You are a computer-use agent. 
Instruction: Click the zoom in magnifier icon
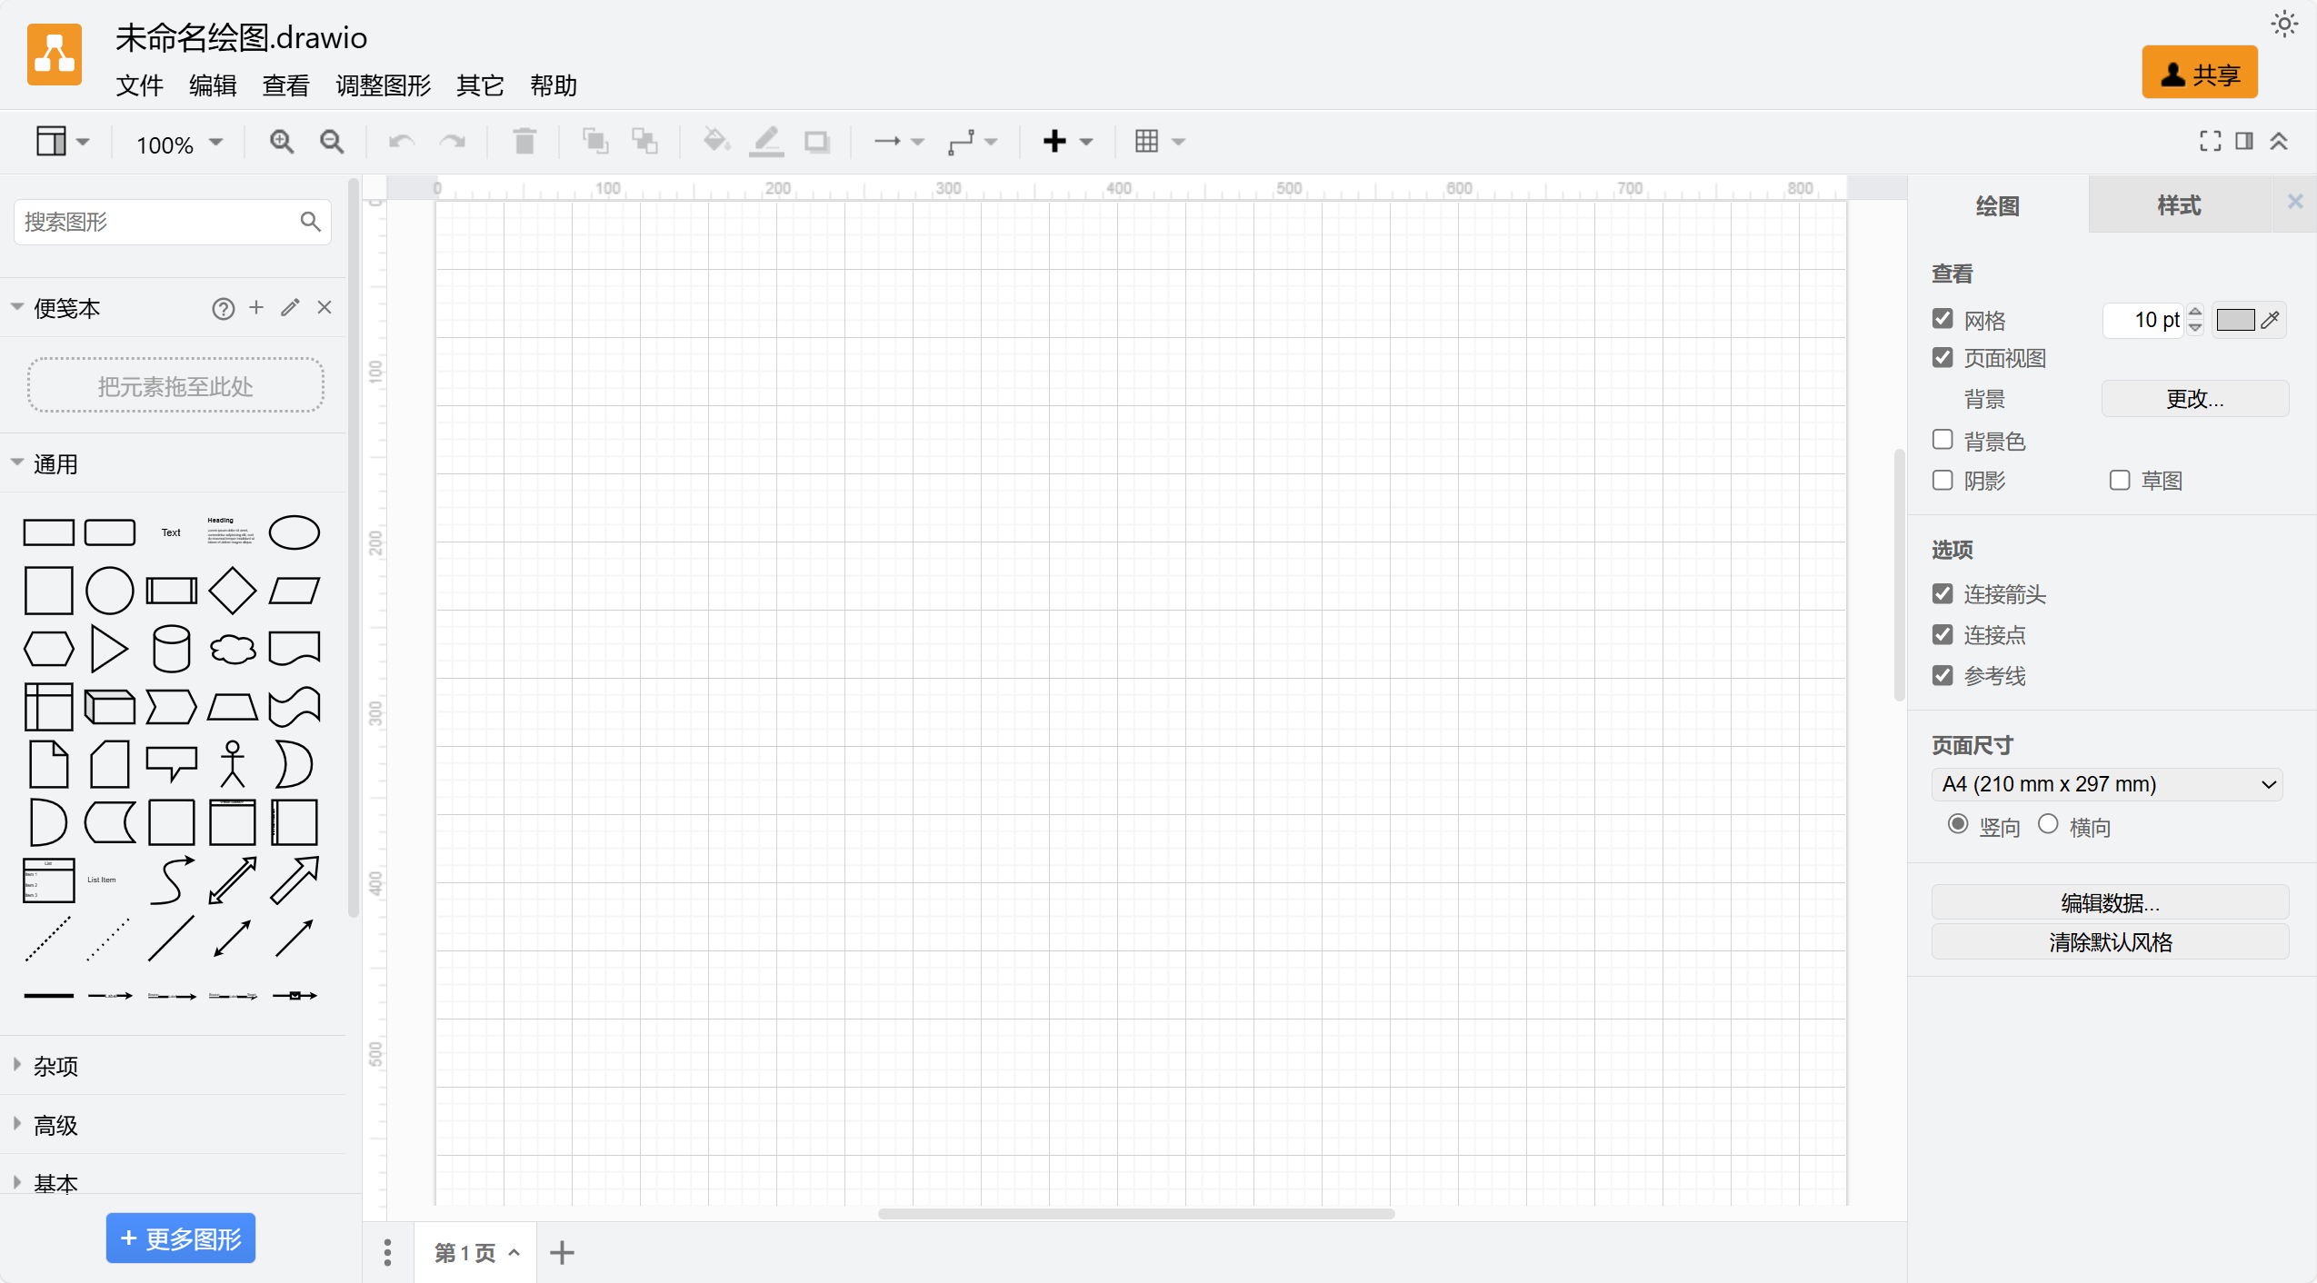(281, 142)
